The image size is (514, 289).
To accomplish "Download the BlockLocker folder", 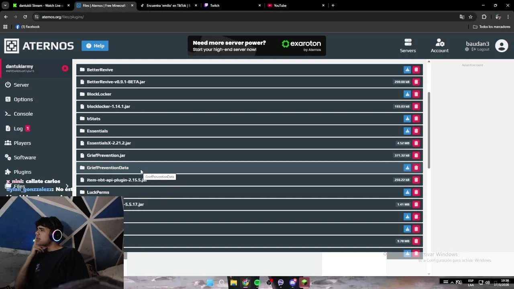I will pyautogui.click(x=407, y=94).
